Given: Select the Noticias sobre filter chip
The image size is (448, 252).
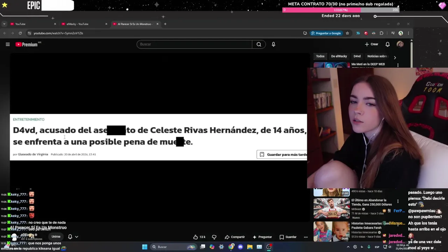Looking at the screenshot, I should [x=377, y=56].
